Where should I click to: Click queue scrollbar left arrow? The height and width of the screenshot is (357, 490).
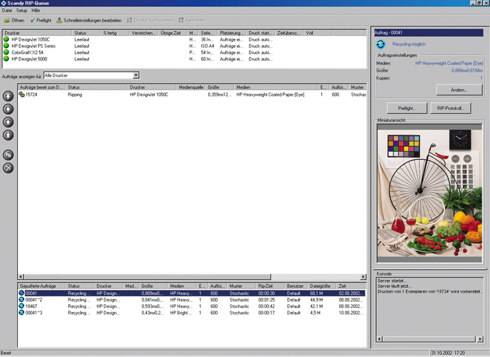[x=21, y=277]
